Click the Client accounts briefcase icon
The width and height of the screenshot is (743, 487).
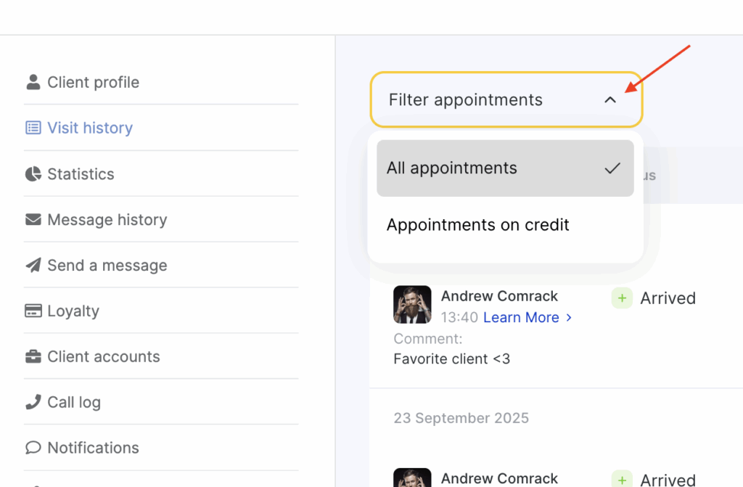pyautogui.click(x=33, y=356)
